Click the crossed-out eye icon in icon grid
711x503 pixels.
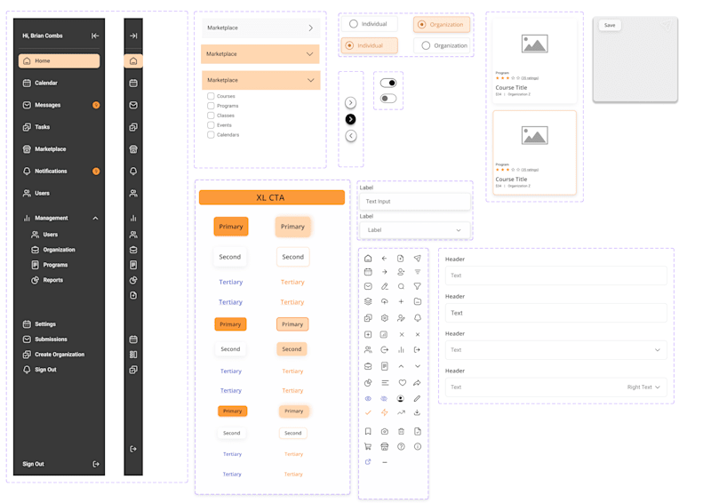point(384,398)
